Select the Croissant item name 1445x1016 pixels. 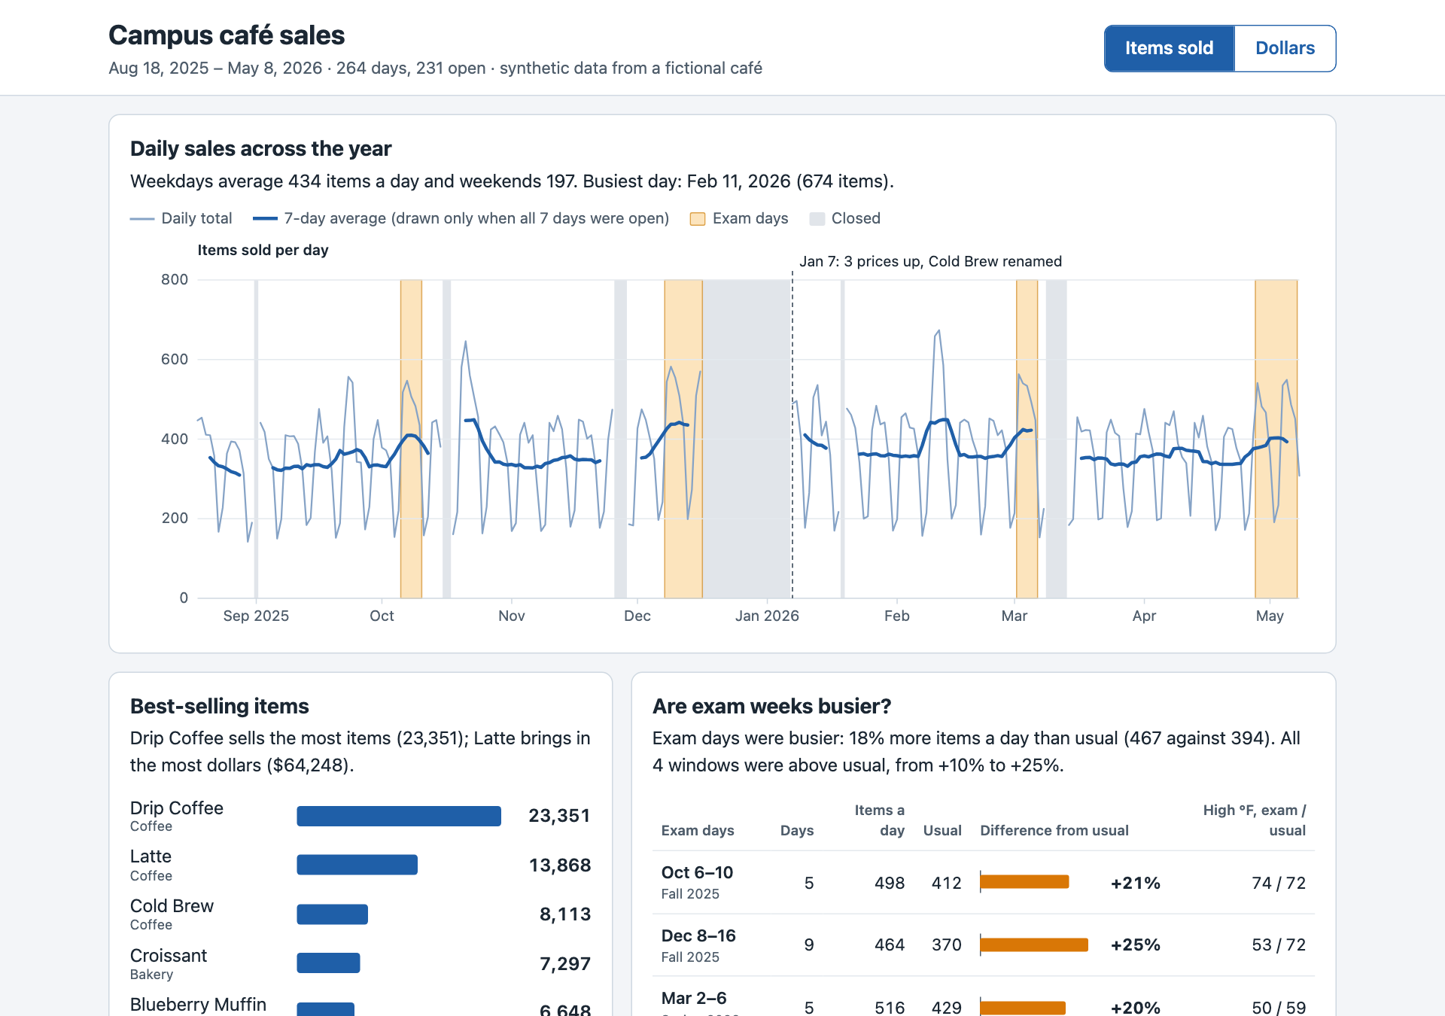point(169,956)
